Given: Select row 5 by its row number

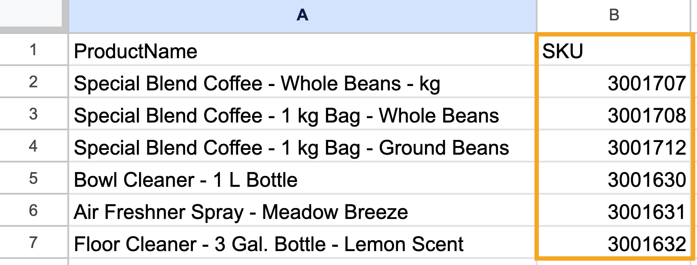Looking at the screenshot, I should pos(36,178).
